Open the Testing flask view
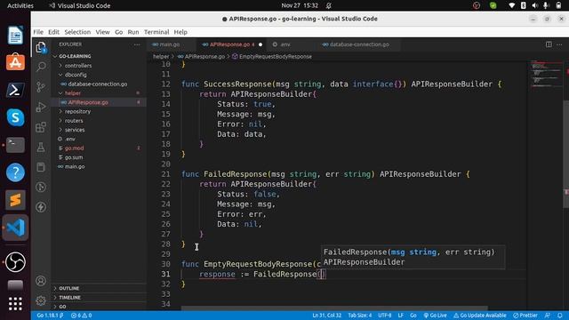This screenshot has width=569, height=320. pos(41,147)
